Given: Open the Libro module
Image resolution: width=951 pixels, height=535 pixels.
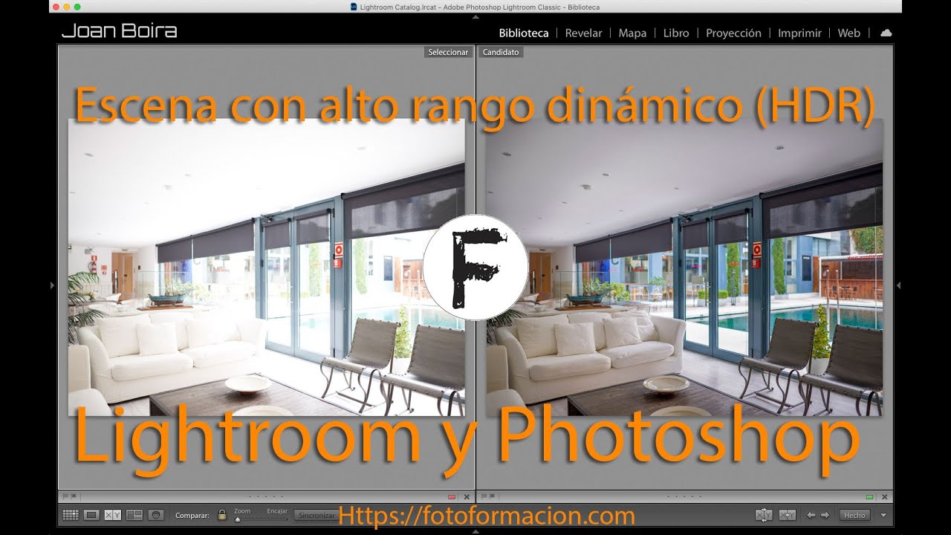Looking at the screenshot, I should 676,33.
